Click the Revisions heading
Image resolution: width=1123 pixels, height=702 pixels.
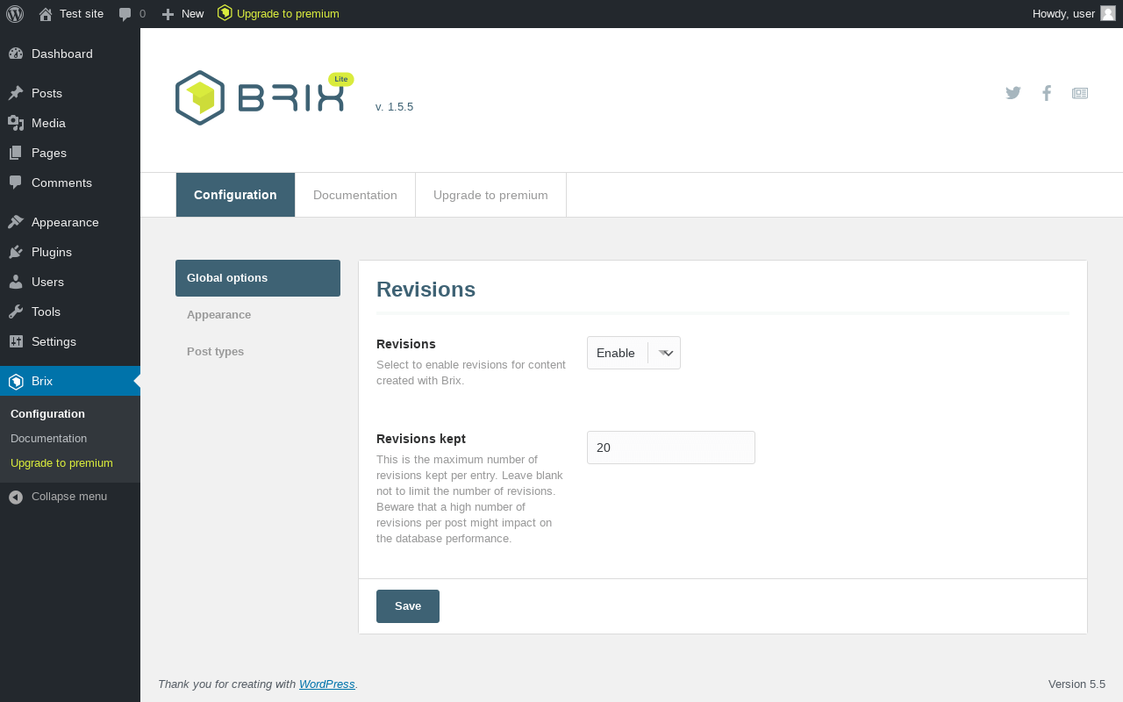[426, 290]
